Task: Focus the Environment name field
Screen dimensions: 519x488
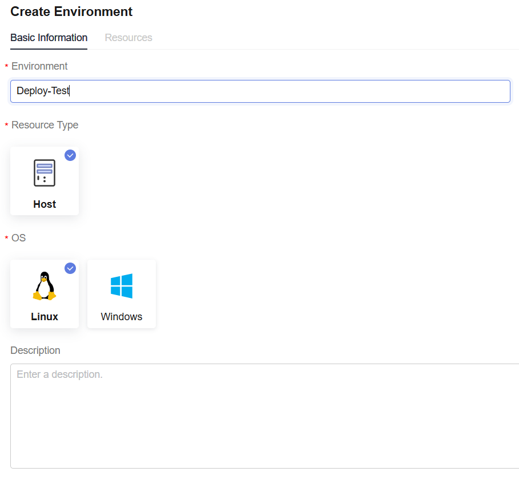Action: click(x=260, y=91)
